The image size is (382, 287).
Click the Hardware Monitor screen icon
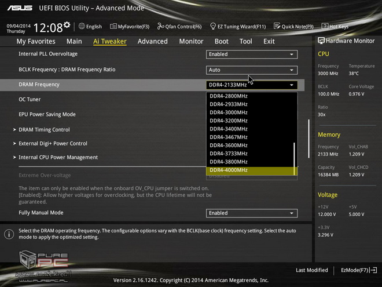pyautogui.click(x=321, y=41)
